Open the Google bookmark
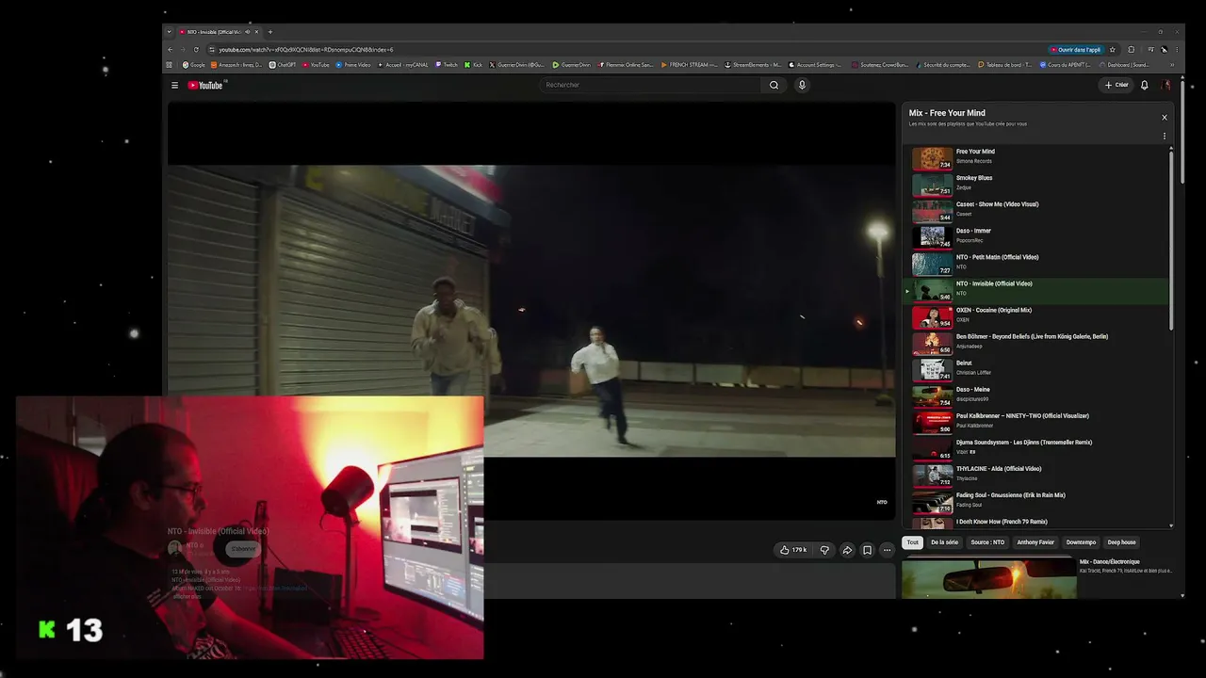Viewport: 1206px width, 678px height. 194,65
